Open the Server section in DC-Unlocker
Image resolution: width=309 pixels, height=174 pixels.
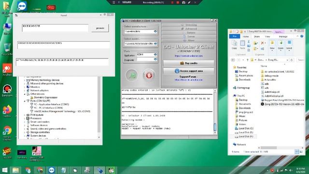click(x=189, y=37)
